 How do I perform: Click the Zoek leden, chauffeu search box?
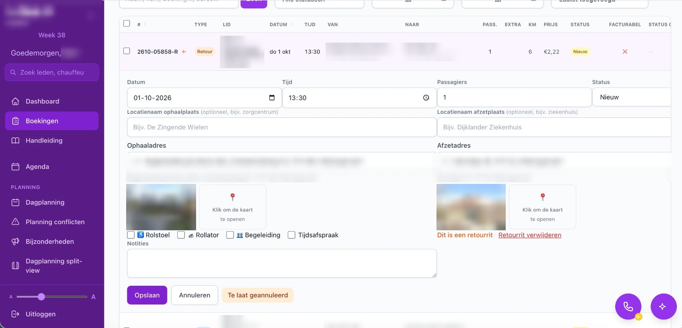(x=52, y=72)
